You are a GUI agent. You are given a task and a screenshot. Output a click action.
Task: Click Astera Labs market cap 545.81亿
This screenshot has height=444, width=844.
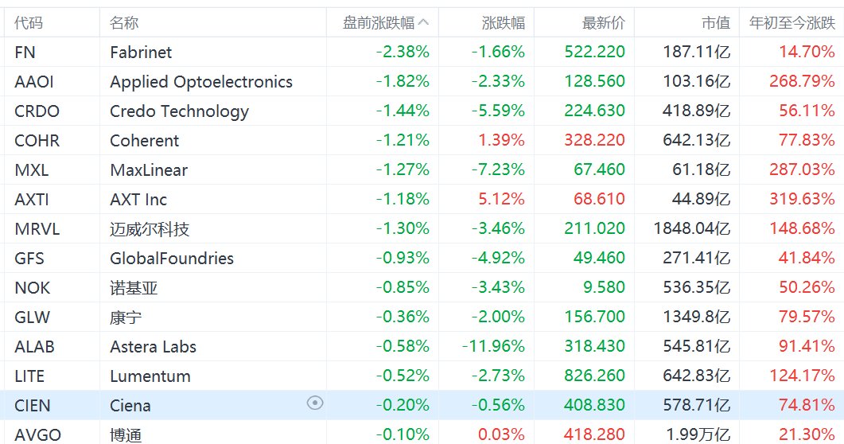[x=697, y=346]
